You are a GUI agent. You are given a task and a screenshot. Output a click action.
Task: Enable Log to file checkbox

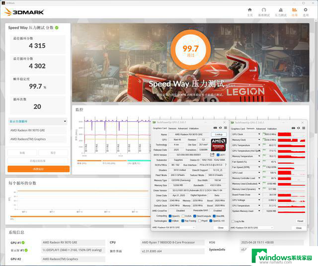233,221
